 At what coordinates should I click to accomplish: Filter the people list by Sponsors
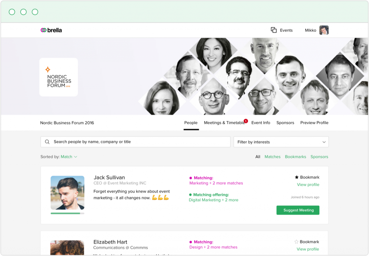click(319, 157)
